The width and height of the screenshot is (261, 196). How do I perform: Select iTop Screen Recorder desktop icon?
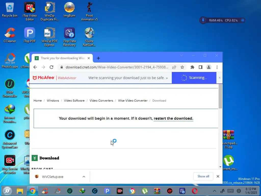(10, 165)
